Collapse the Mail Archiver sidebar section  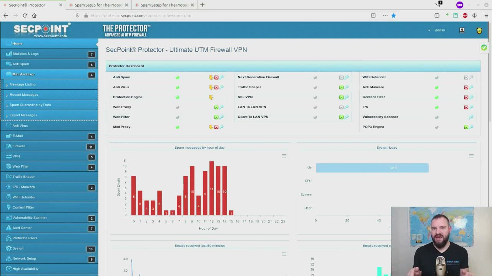click(23, 74)
